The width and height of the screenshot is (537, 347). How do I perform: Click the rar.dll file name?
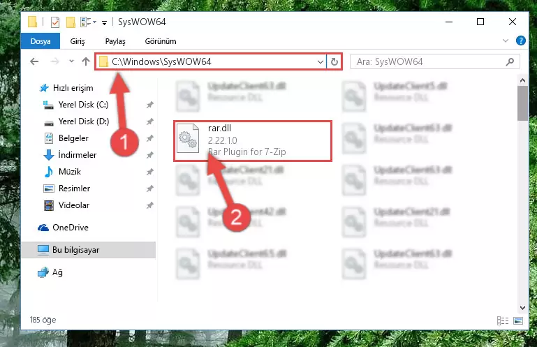click(x=219, y=128)
